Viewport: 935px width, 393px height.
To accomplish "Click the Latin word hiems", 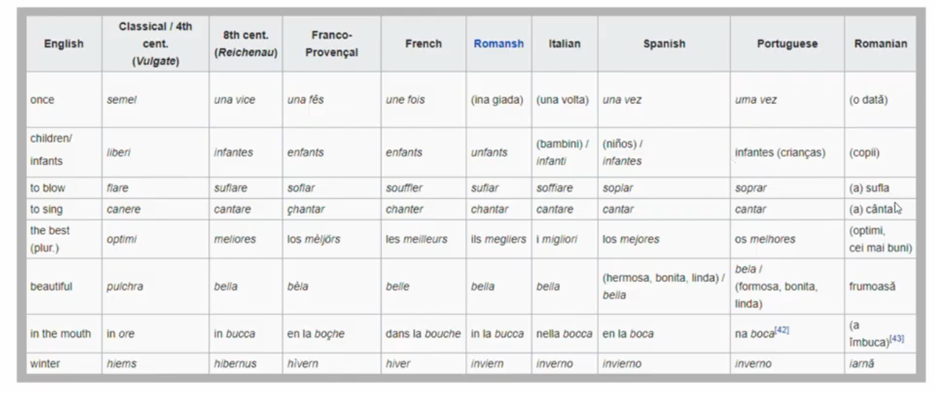I will point(120,364).
